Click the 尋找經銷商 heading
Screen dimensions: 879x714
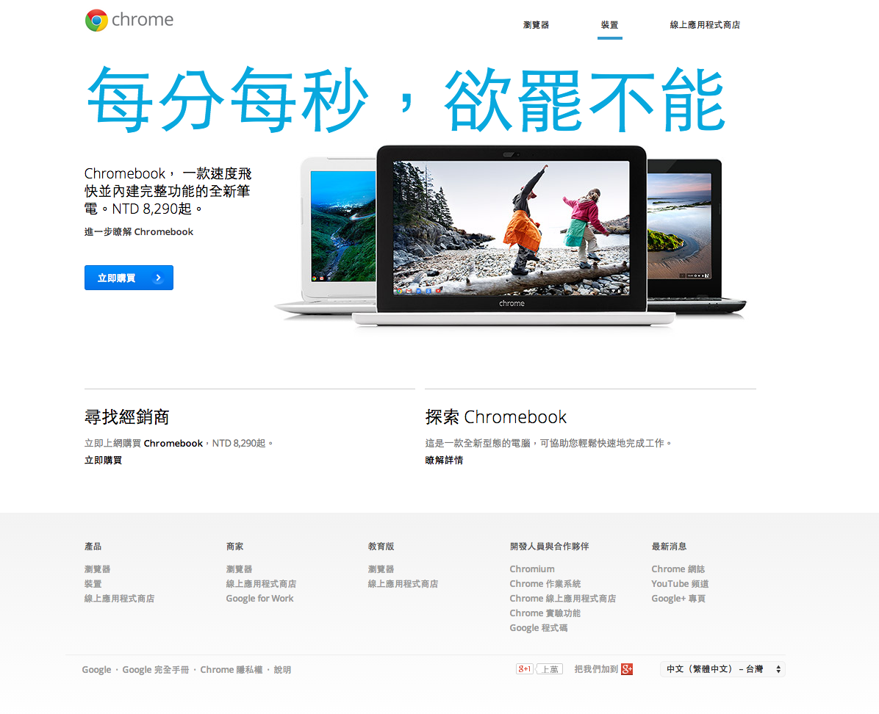click(x=126, y=417)
